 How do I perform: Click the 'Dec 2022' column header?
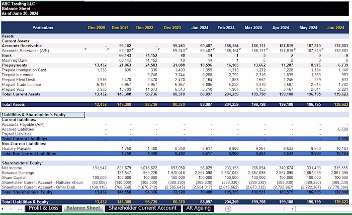point(145,28)
